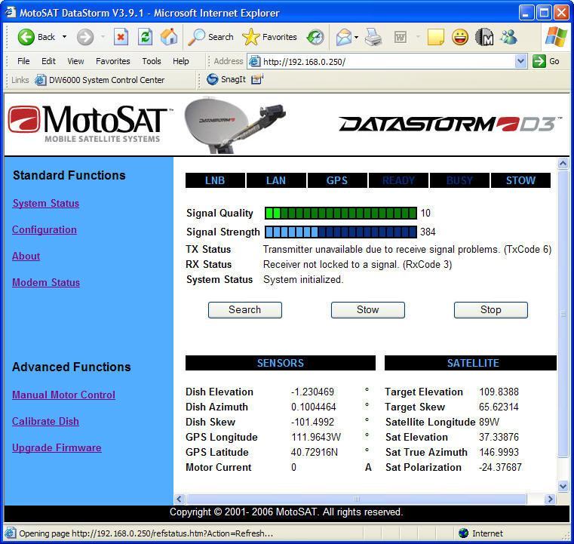
Task: Click the Datastorm D3 logo
Action: coord(450,124)
